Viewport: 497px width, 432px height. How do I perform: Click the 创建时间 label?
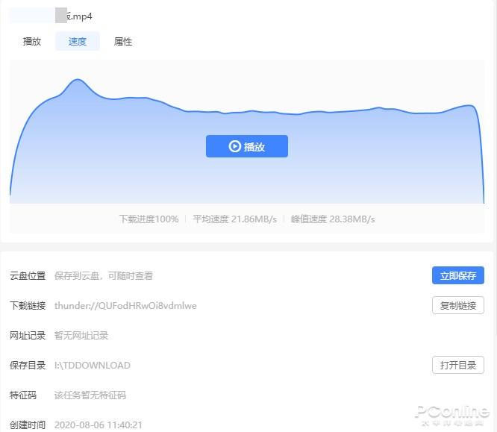pos(28,425)
